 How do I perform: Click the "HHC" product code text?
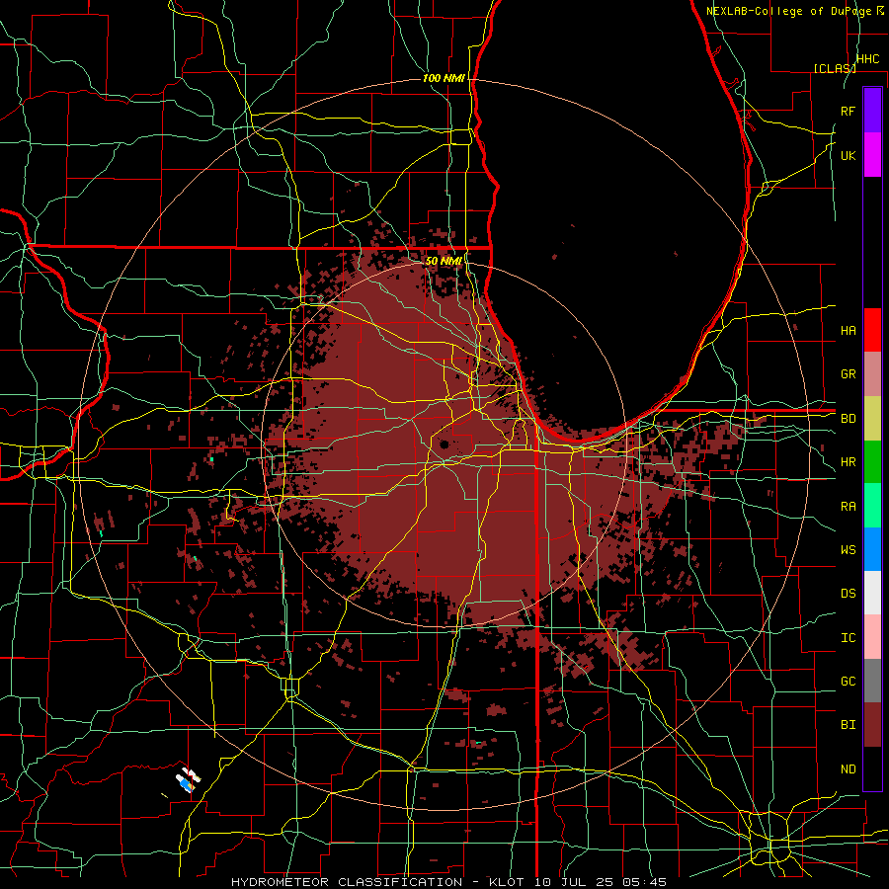[x=867, y=59]
